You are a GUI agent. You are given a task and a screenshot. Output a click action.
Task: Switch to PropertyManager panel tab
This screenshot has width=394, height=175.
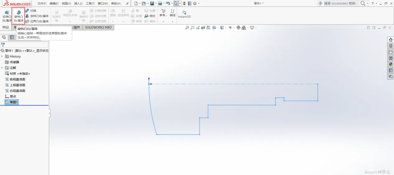(12, 37)
